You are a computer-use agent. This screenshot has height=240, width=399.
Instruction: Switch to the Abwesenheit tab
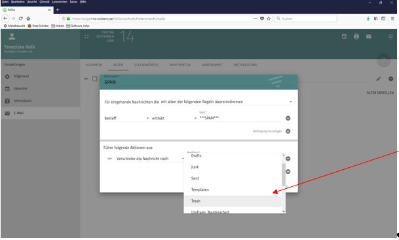(x=212, y=65)
